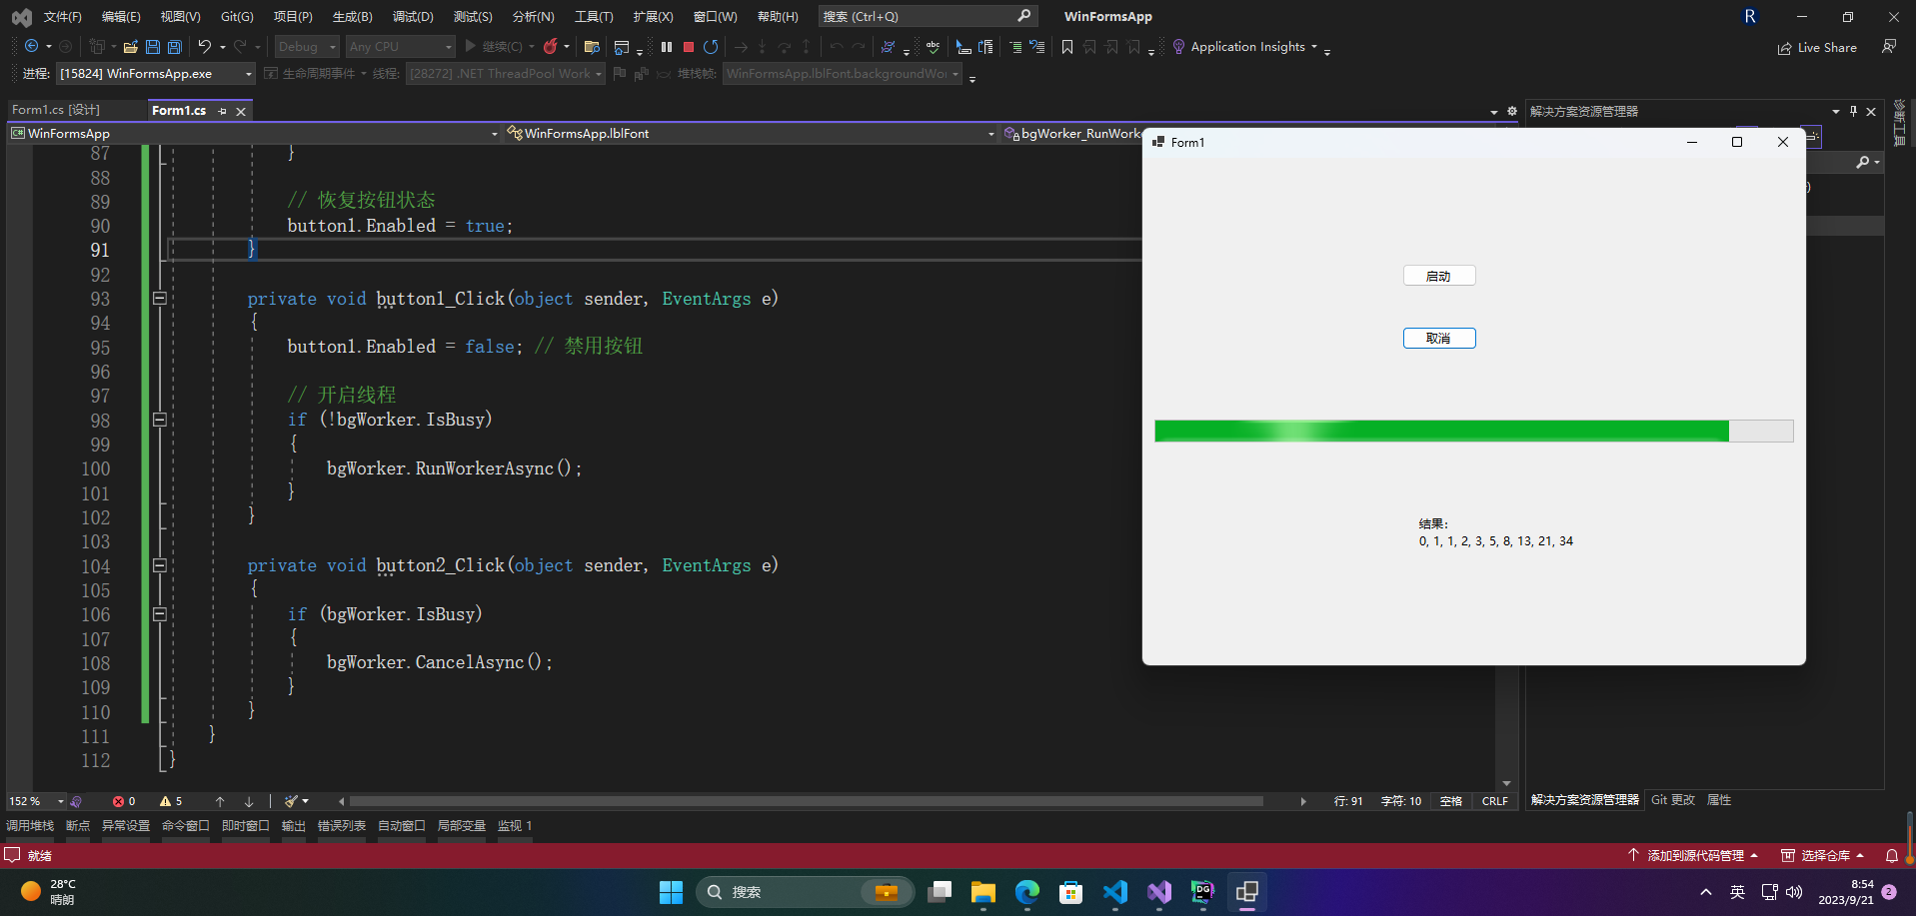Collapse the if (!bgWorker.IsBusy) block
The height and width of the screenshot is (916, 1916).
pos(159,420)
